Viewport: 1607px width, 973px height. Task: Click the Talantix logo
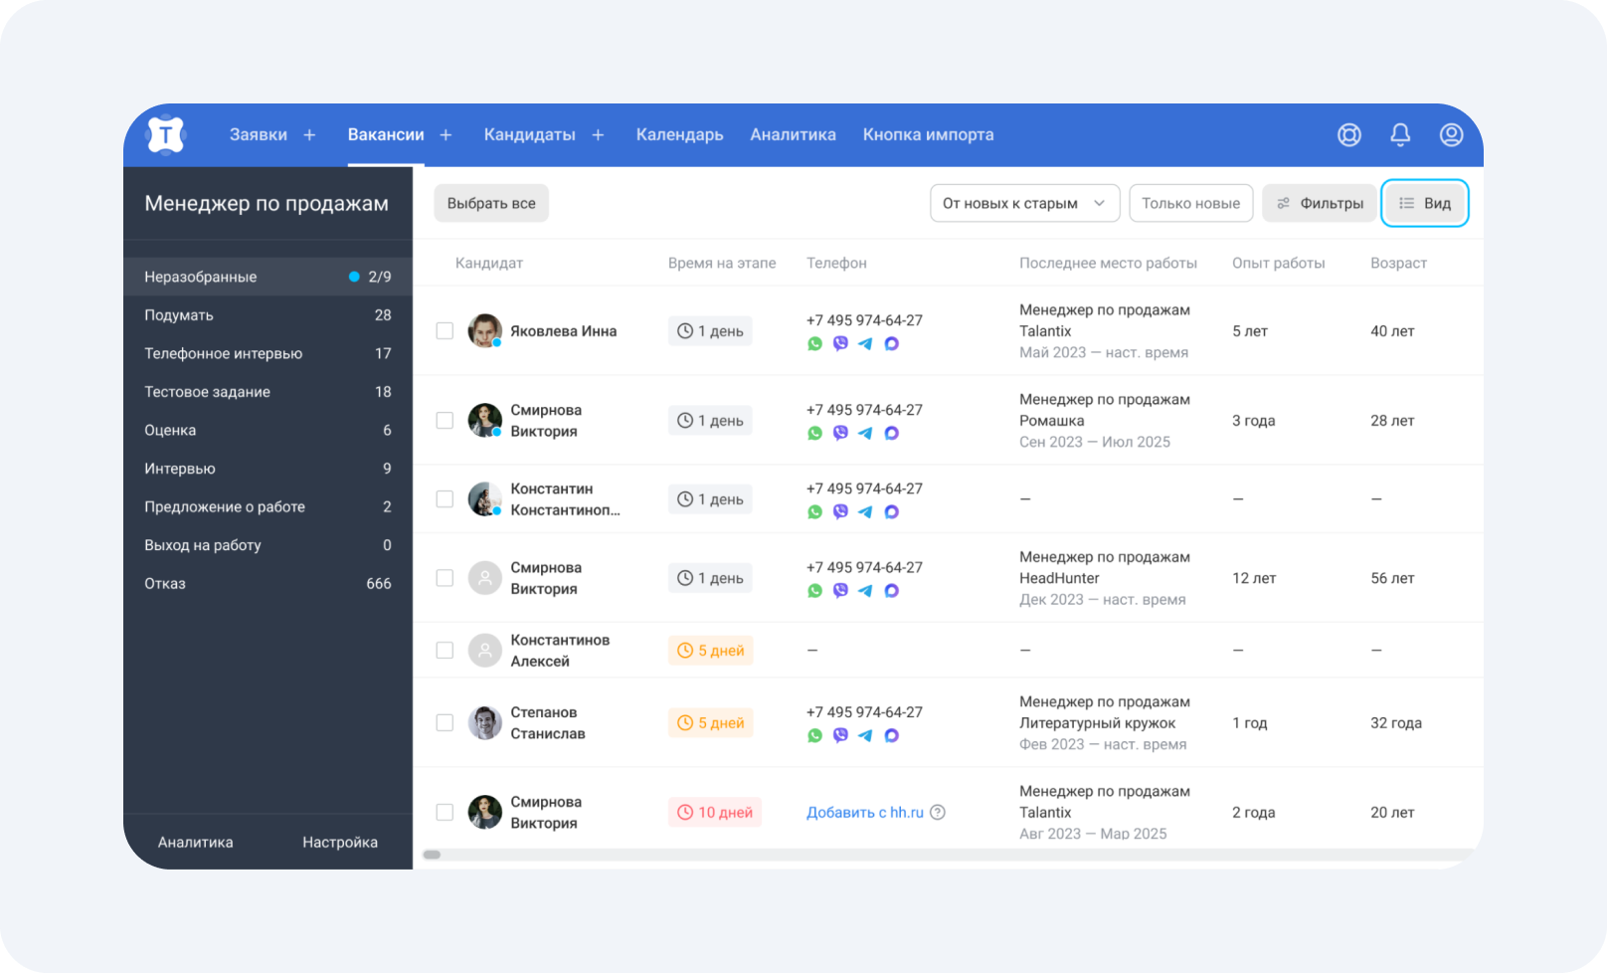166,134
